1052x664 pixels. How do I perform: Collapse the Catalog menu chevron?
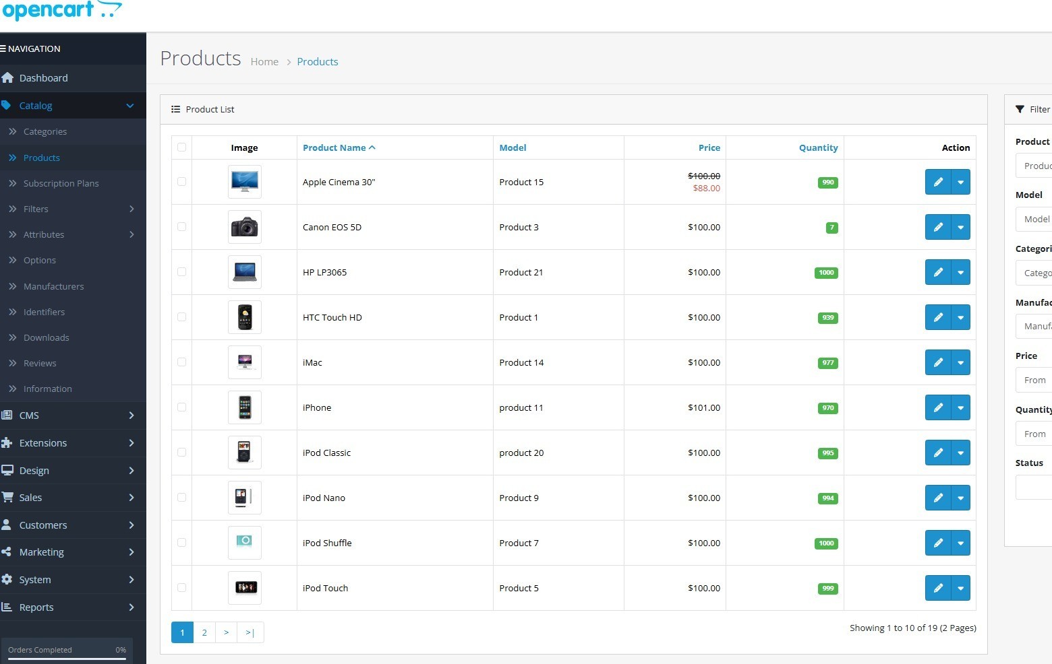[x=130, y=106]
